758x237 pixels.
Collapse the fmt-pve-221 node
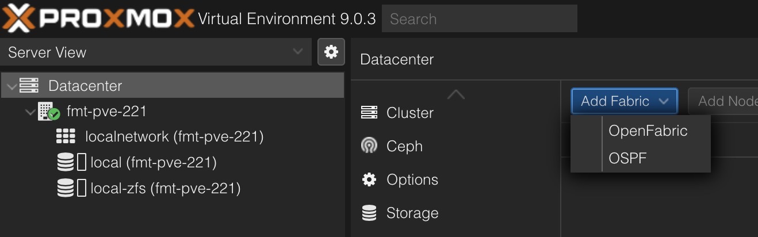(30, 112)
